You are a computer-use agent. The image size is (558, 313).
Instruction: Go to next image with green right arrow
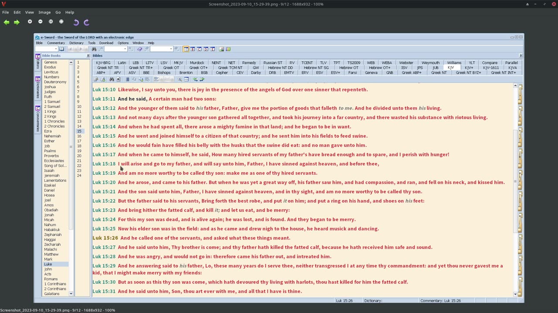[17, 22]
